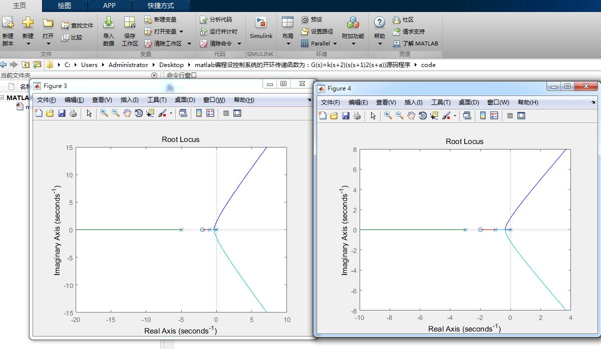Toggle Edit Plot arrow in Figure 3
This screenshot has height=349, width=601.
click(89, 113)
